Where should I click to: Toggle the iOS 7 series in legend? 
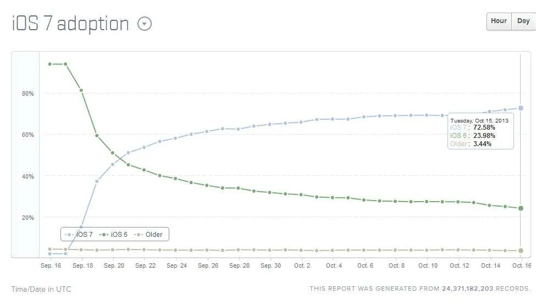[x=79, y=235]
